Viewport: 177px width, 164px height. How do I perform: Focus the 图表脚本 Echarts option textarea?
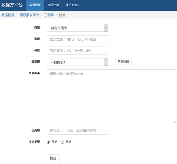click(112, 96)
